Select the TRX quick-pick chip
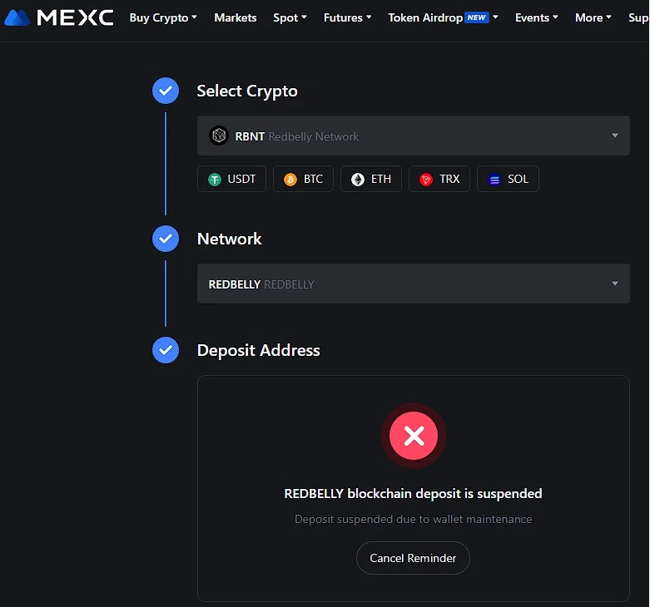Screen dimensions: 650x607 [x=439, y=179]
